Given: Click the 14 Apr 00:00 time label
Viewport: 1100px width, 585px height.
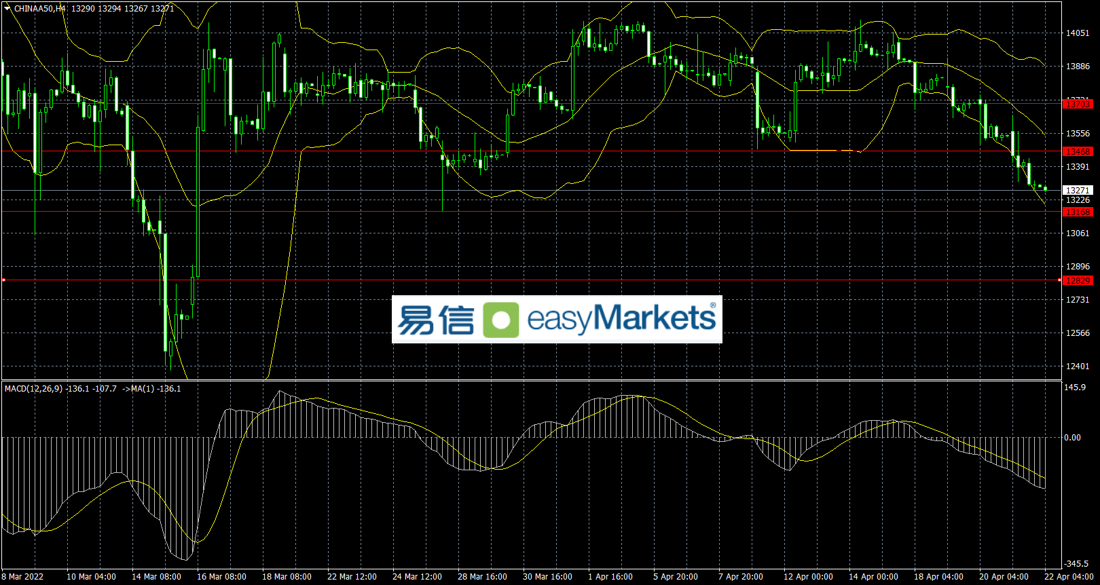Looking at the screenshot, I should 873,577.
